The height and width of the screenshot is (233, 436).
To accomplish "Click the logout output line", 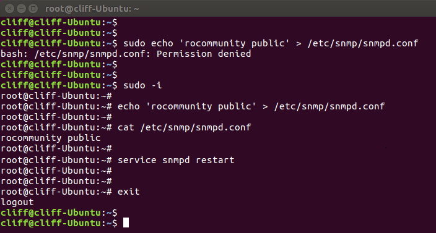I will click(17, 202).
